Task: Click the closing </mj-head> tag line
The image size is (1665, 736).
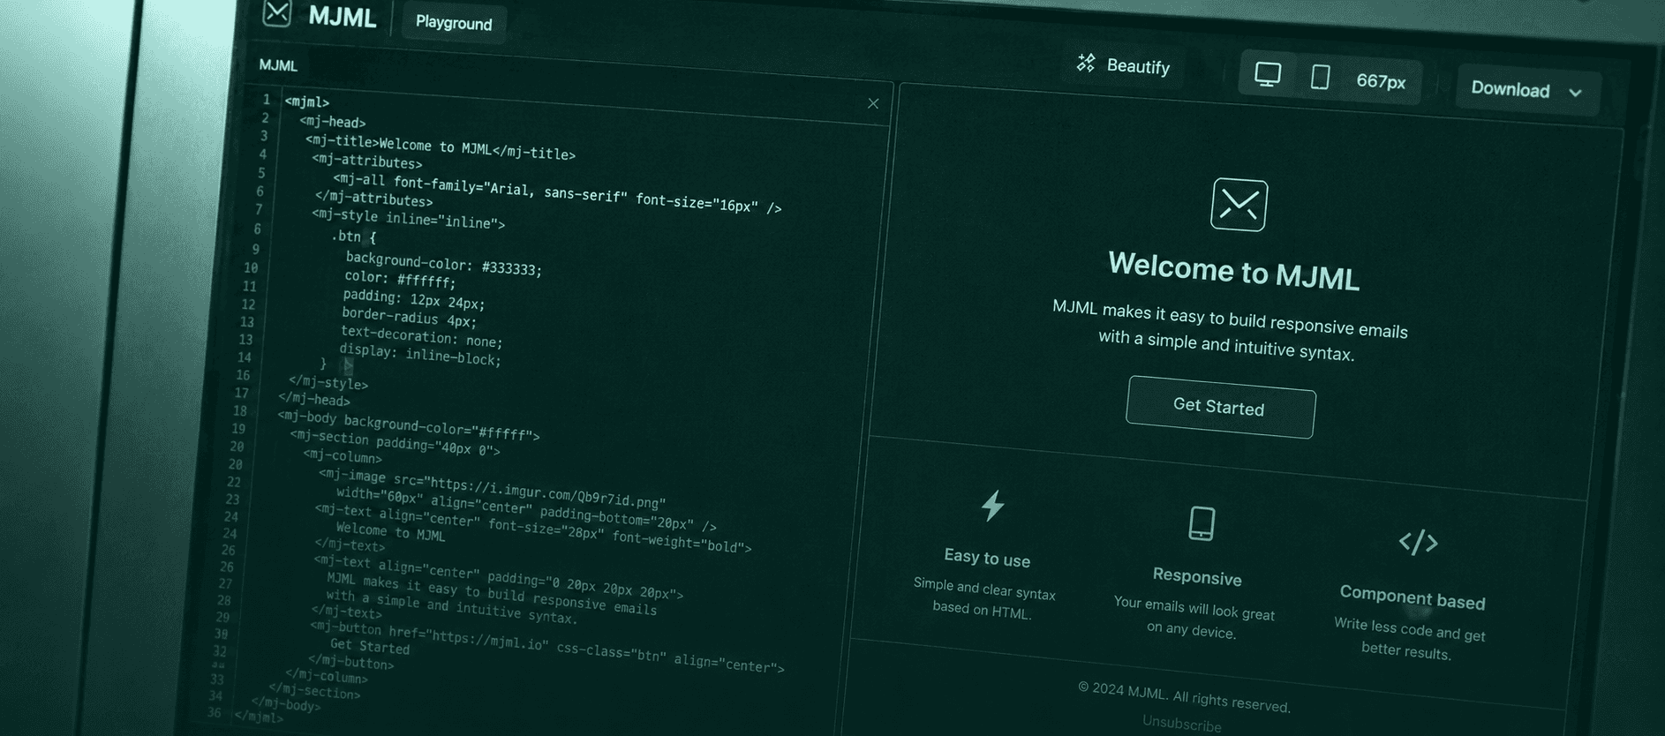Action: 314,400
